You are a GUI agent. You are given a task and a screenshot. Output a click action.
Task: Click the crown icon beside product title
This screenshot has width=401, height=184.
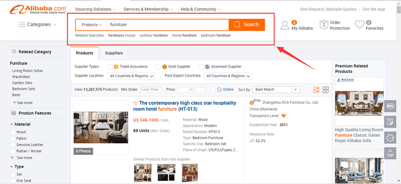[x=135, y=103]
